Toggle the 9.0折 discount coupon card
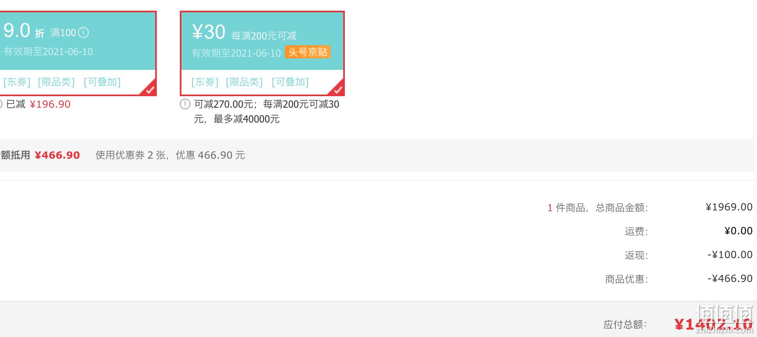The image size is (757, 337). point(78,53)
